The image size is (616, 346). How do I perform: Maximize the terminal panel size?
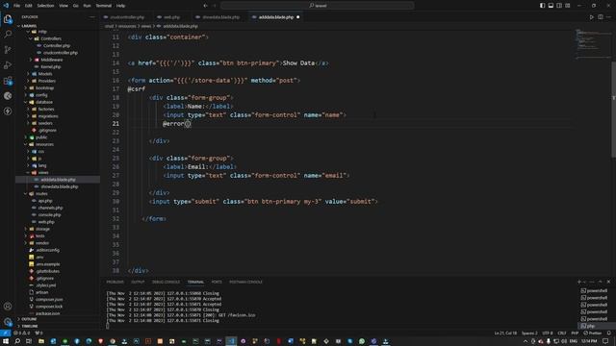(x=600, y=282)
